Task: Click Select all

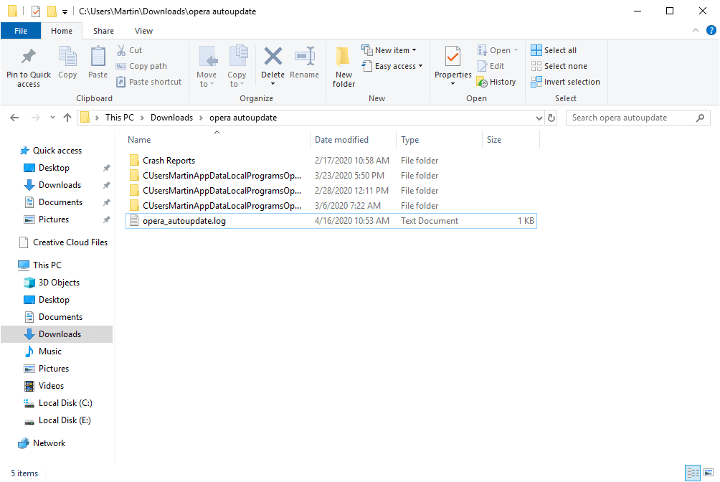Action: point(554,50)
